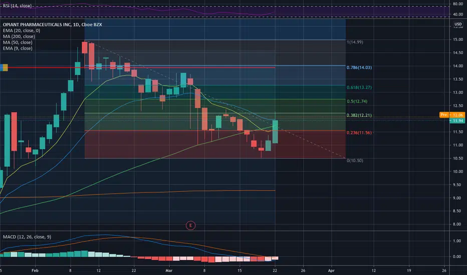Click the 0(10.50) Fibonacci bottom label
The image size is (467, 275).
(355, 160)
